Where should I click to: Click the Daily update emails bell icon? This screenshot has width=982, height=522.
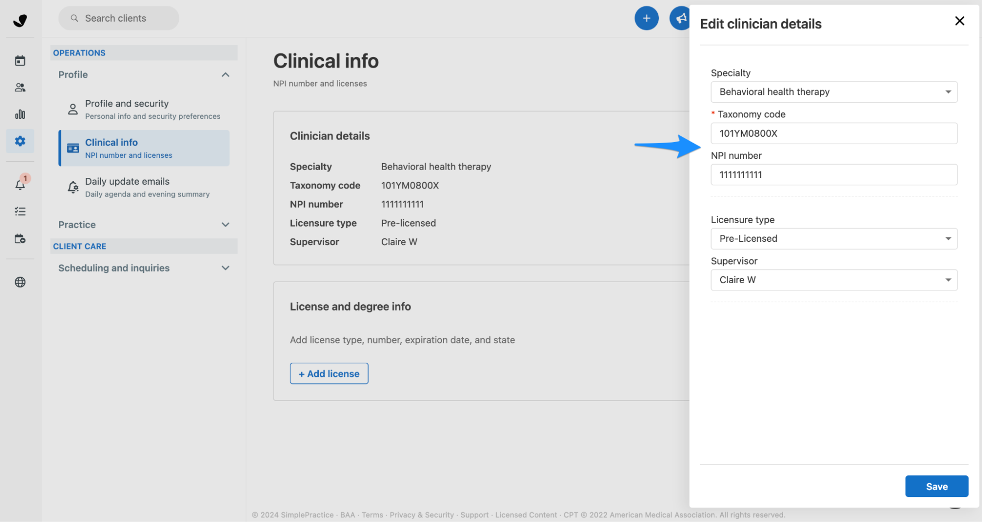click(x=73, y=187)
